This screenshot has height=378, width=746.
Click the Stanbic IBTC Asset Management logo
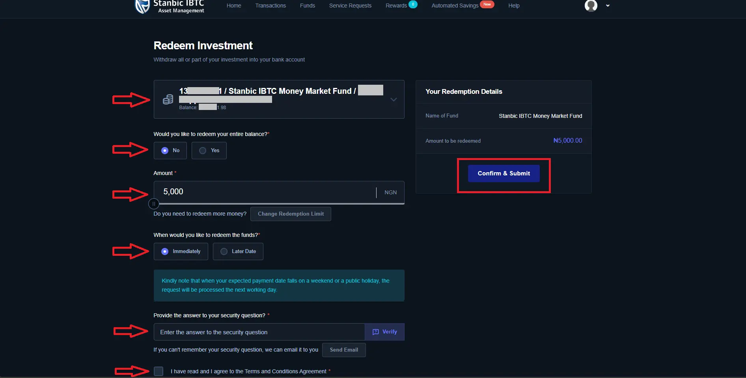coord(170,7)
